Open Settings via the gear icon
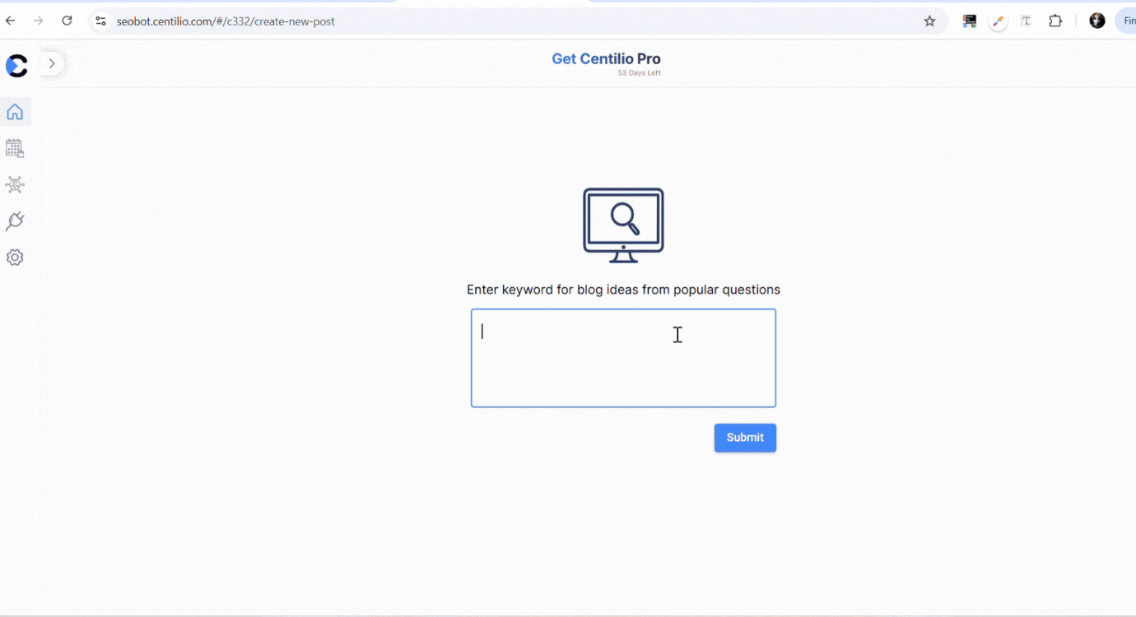Viewport: 1136px width, 617px height. coord(15,257)
